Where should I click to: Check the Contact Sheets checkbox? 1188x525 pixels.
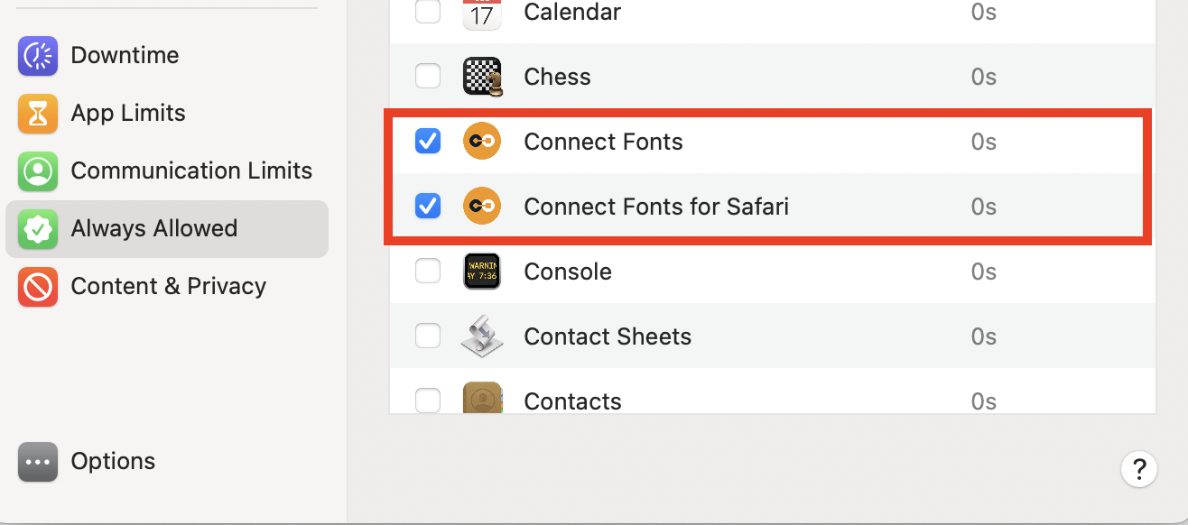[428, 336]
